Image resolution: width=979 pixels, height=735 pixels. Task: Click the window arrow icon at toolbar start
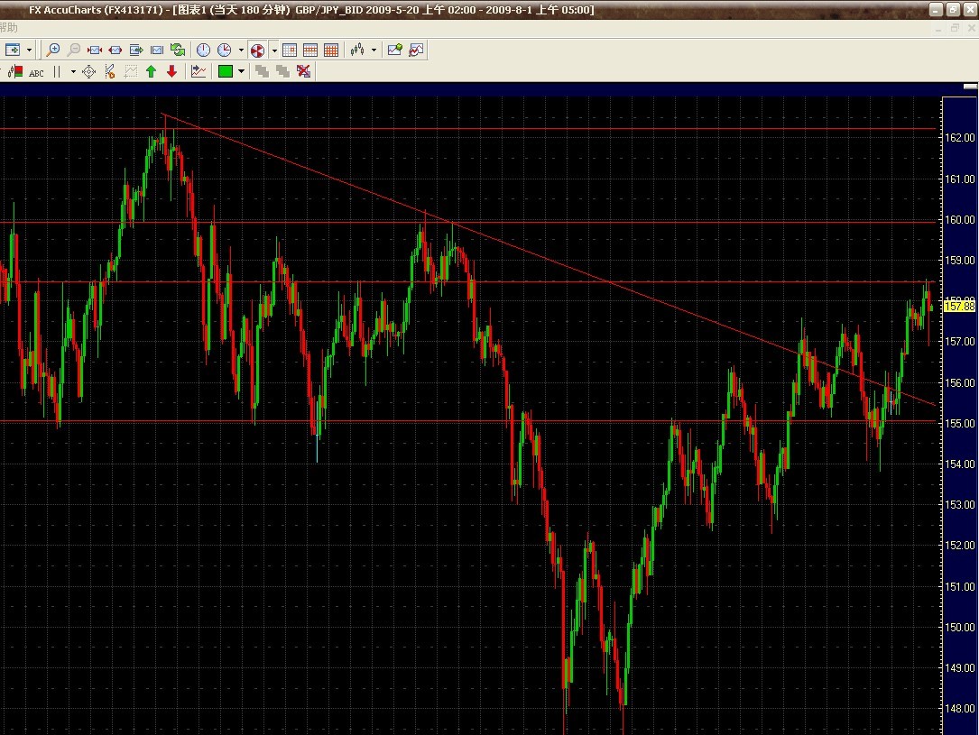(13, 50)
